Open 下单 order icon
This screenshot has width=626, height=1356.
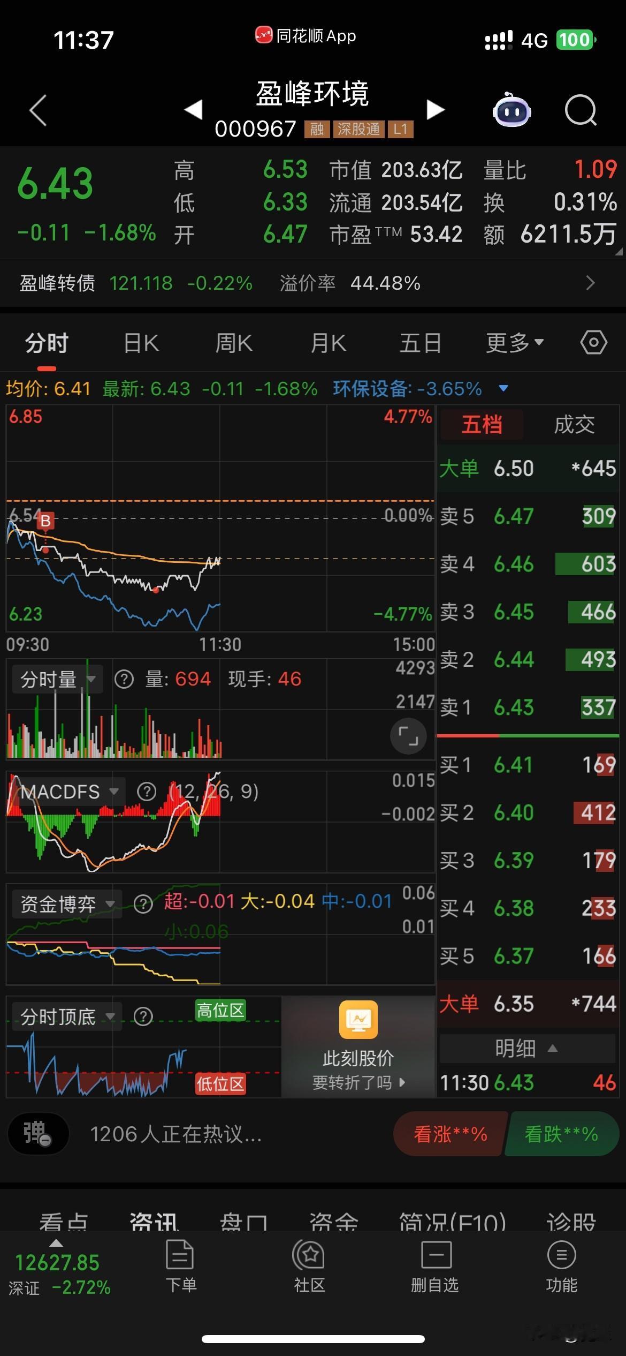coord(180,1267)
